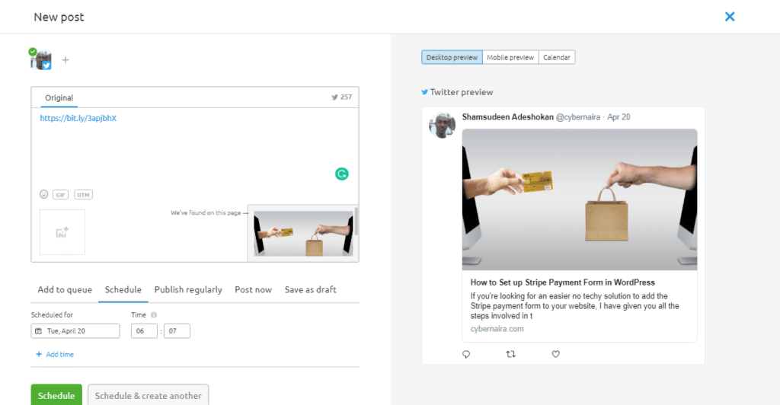The image size is (780, 405).
Task: Click the green Schedule button
Action: click(56, 394)
